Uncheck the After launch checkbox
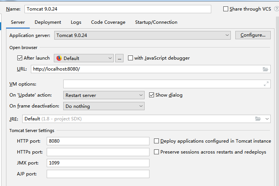The width and height of the screenshot is (279, 186). (x=20, y=58)
